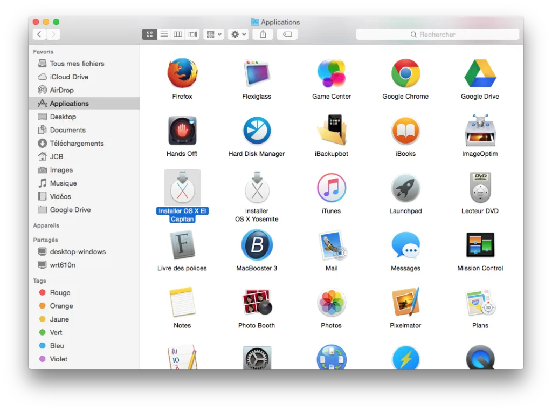Select the Photo Booth icon
Screen dimensions: 552x410
pos(257,302)
